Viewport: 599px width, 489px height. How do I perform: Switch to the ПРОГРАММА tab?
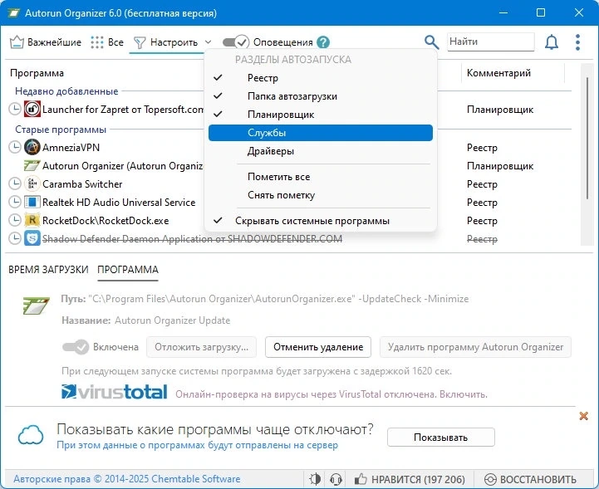[x=128, y=270]
